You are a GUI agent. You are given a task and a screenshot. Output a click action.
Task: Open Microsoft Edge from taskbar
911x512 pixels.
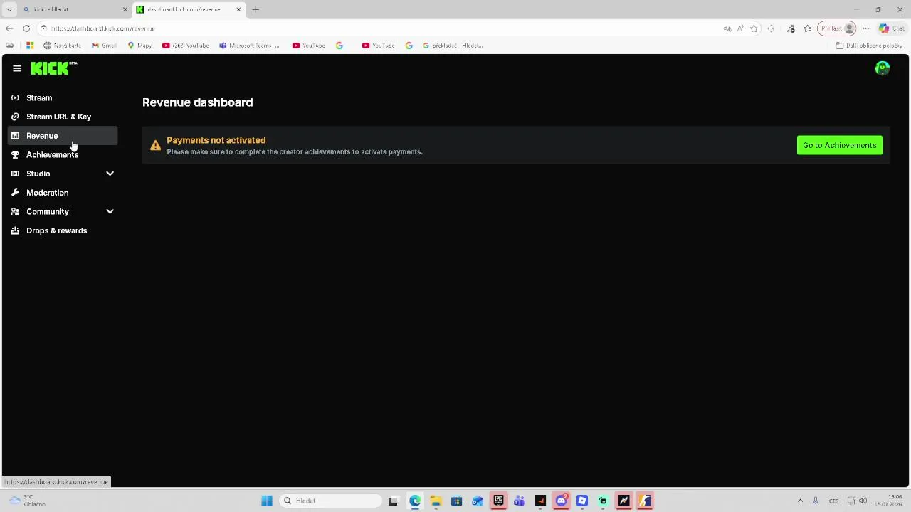(415, 501)
